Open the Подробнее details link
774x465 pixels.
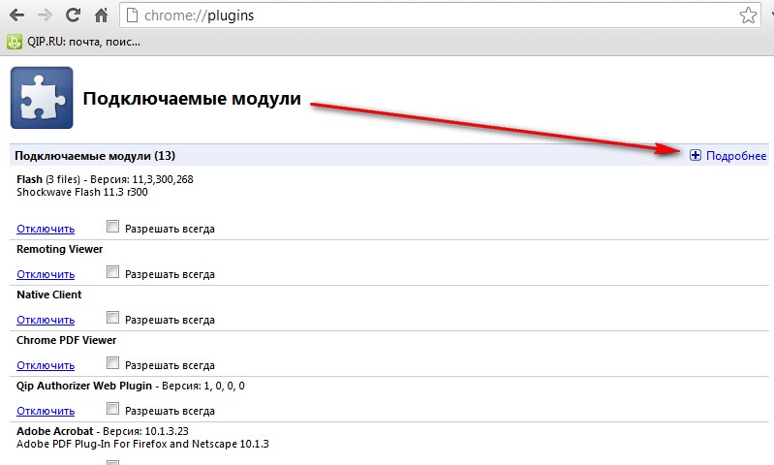736,156
